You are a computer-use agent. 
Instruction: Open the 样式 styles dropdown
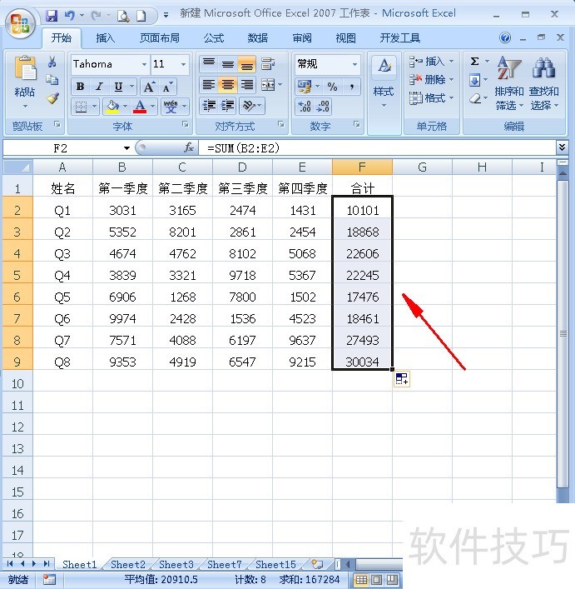tap(384, 93)
